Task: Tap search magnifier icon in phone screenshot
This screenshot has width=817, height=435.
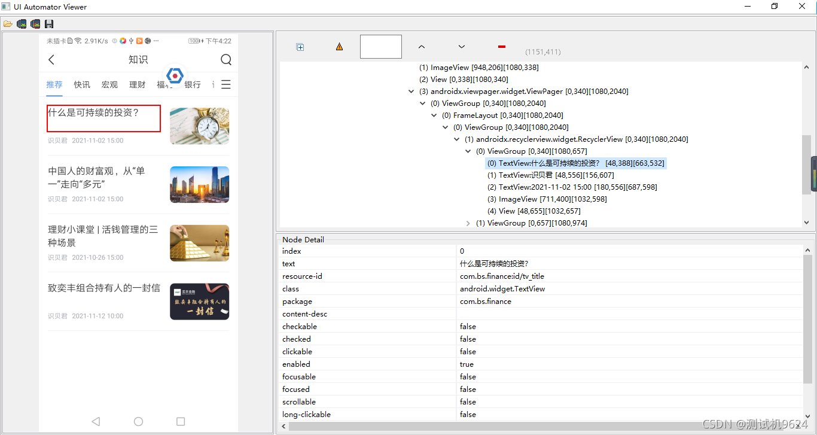Action: click(226, 59)
